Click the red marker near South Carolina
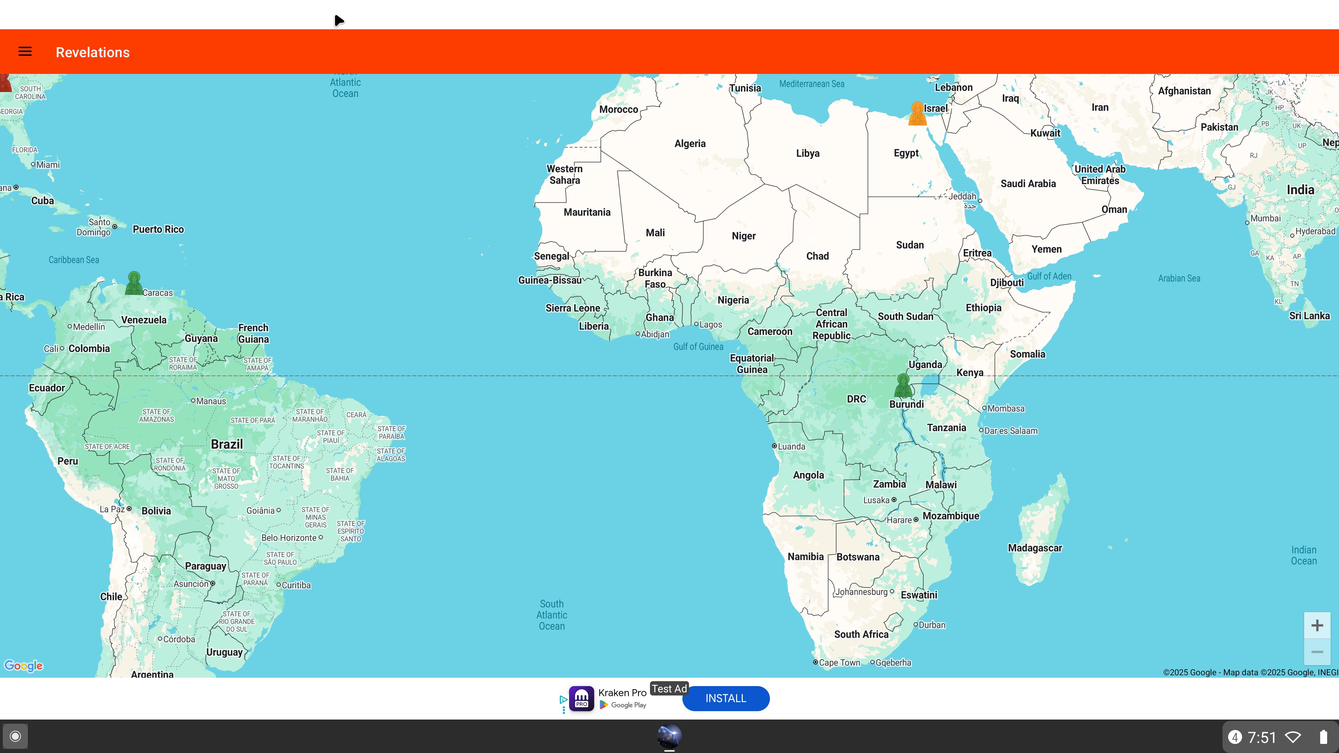 coord(5,83)
